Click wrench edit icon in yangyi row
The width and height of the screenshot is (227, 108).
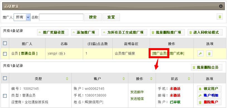[201, 53]
